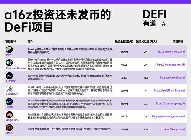Open the https://current.com/ link

click(173, 77)
